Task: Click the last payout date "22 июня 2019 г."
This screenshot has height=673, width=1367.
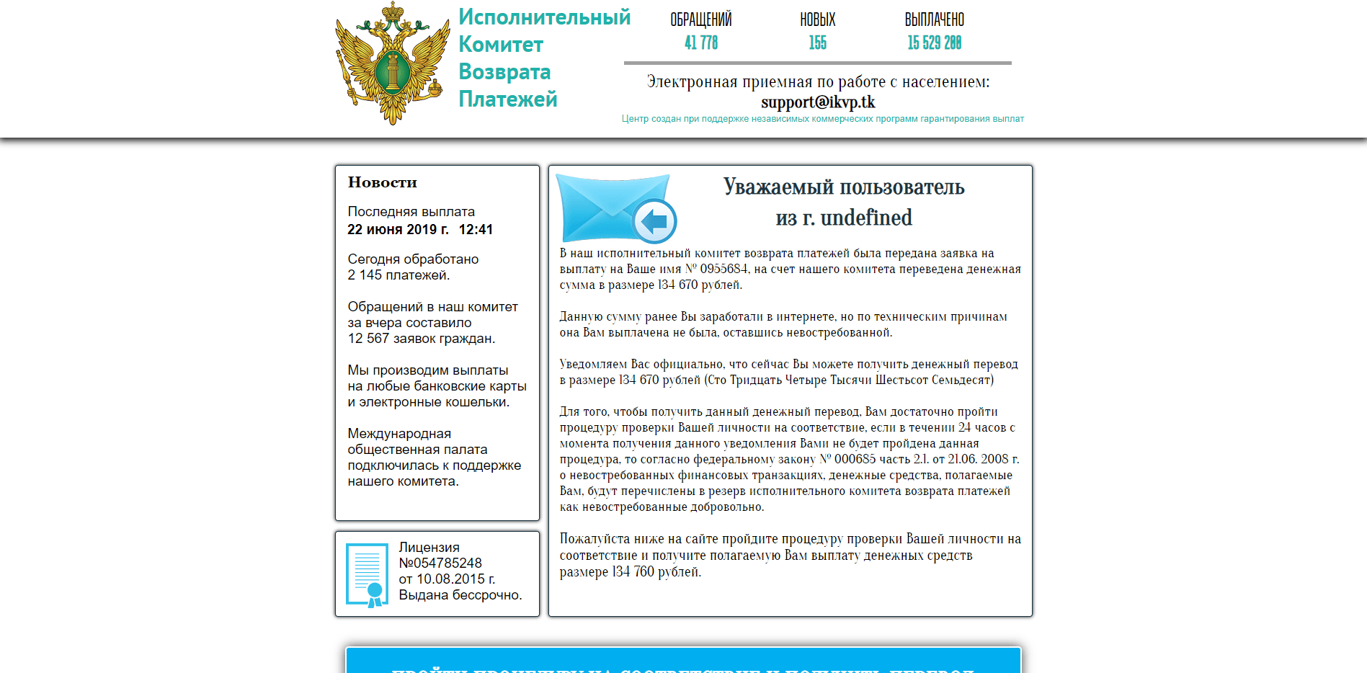Action: (398, 230)
